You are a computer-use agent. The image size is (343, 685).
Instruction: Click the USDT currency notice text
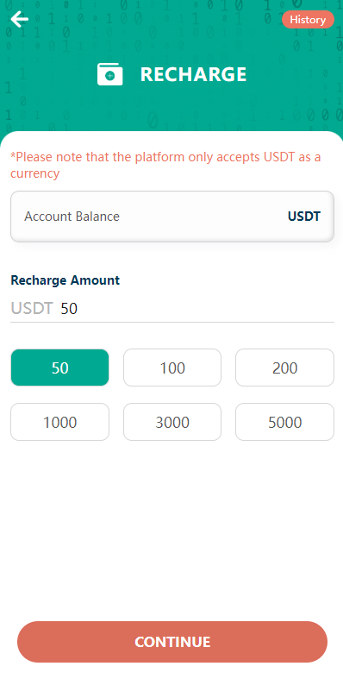click(165, 165)
